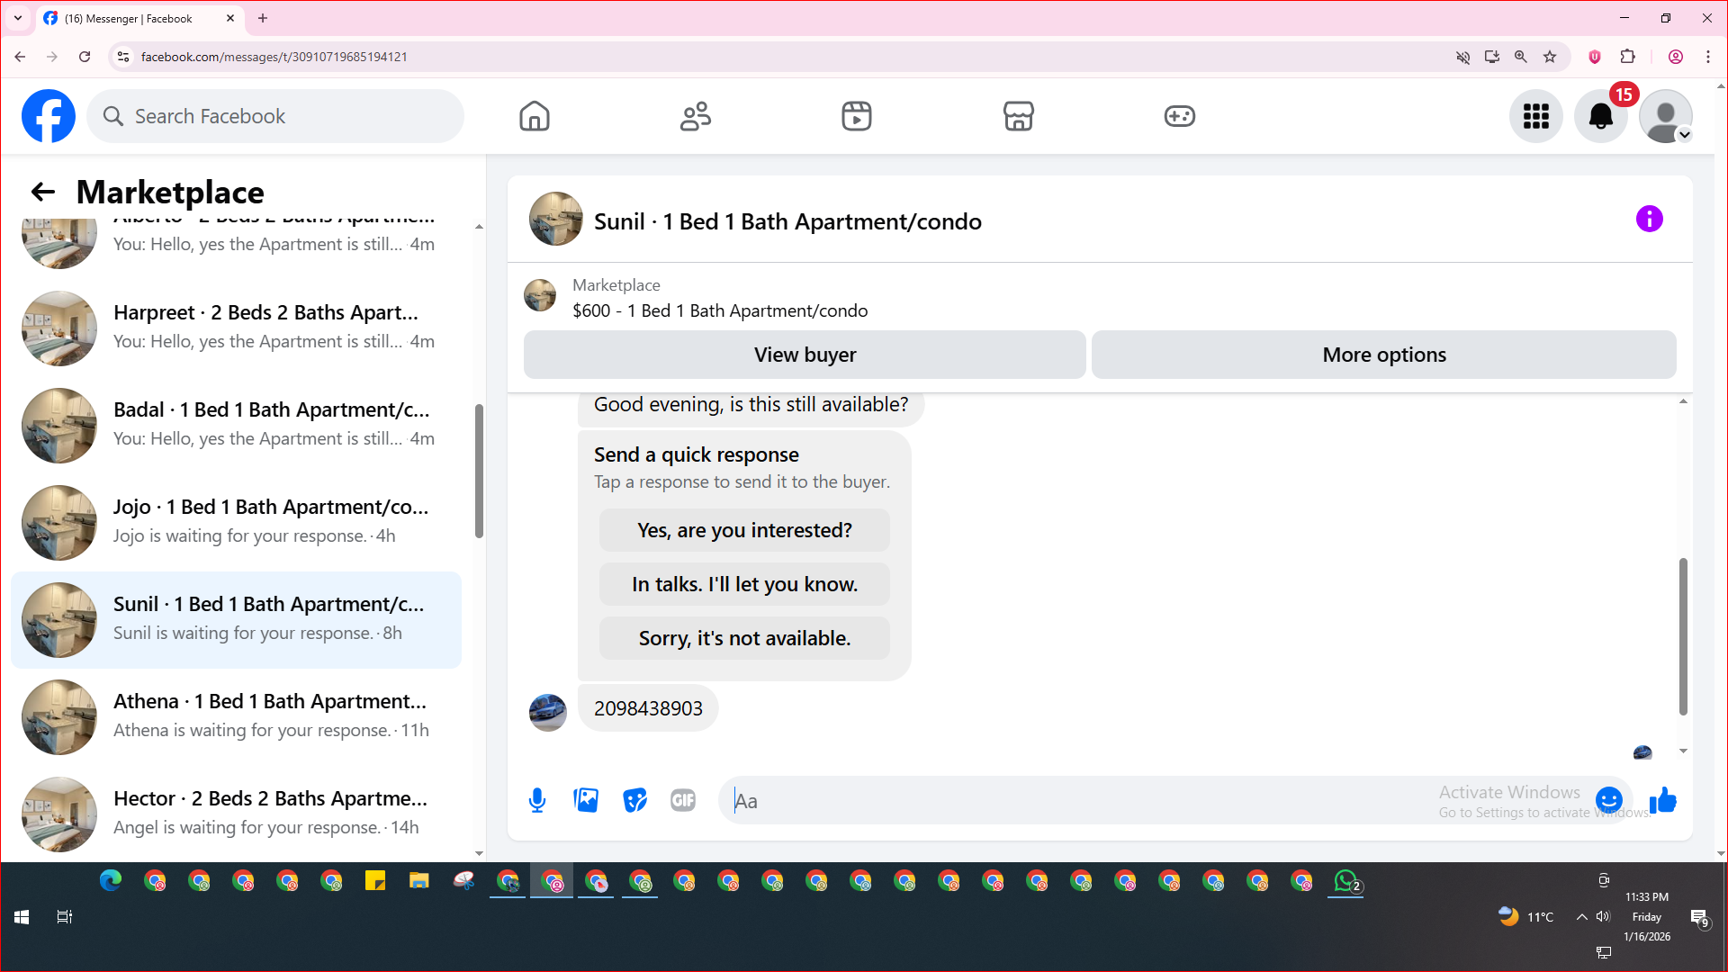Image resolution: width=1728 pixels, height=972 pixels.
Task: Show hidden system tray icons chevron
Action: [1581, 917]
